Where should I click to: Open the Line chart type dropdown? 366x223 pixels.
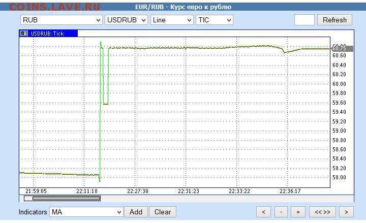[171, 20]
